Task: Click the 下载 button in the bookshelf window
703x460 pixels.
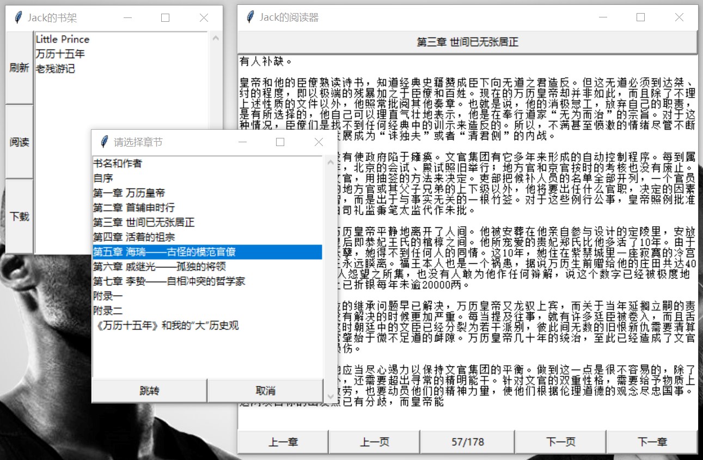Action: (20, 216)
